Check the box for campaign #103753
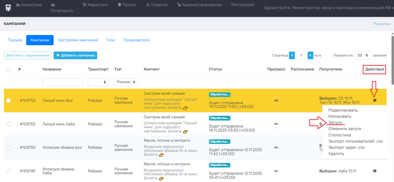394x182 pixels. click(9, 101)
